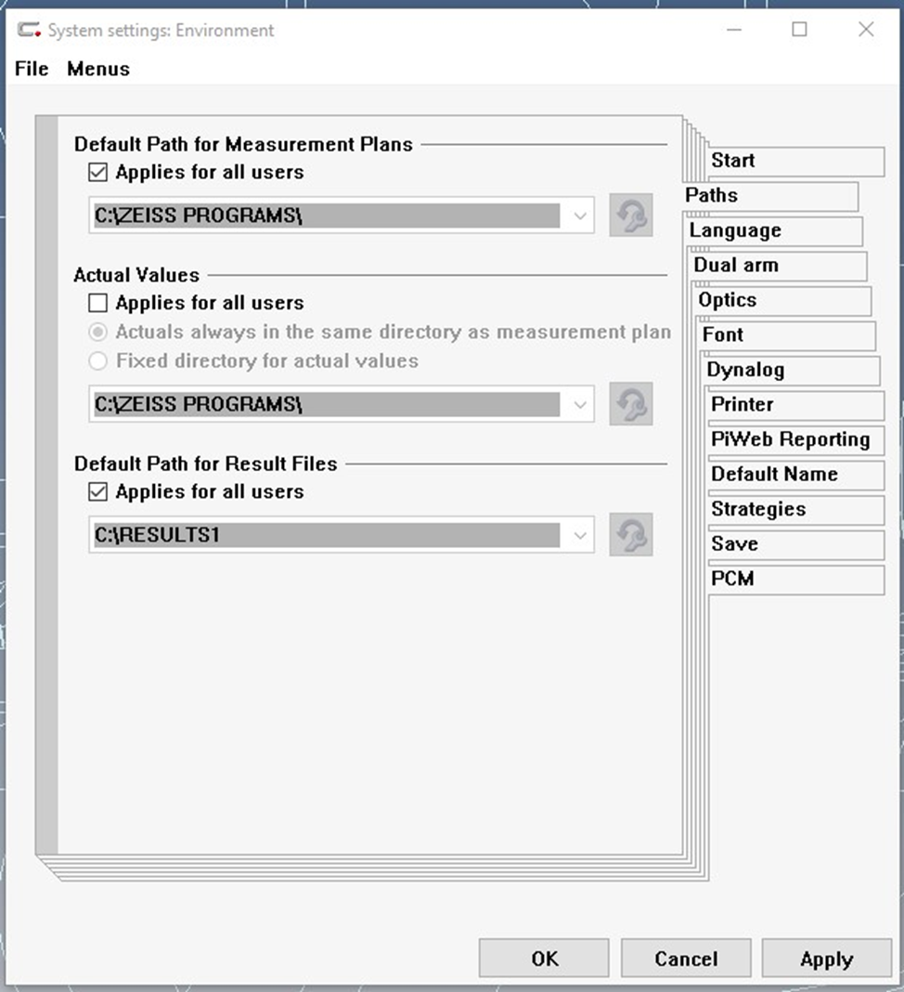
Task: Expand the Measurement Plans path dropdown
Action: [x=580, y=215]
